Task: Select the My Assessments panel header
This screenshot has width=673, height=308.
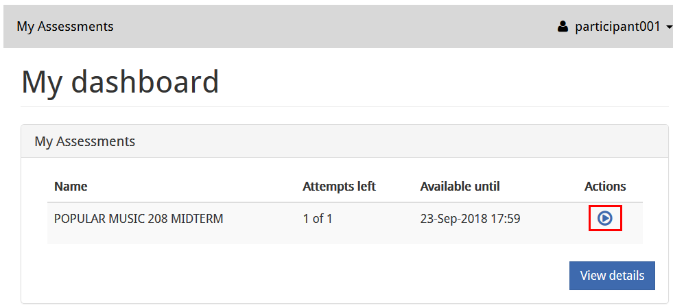Action: tap(85, 142)
